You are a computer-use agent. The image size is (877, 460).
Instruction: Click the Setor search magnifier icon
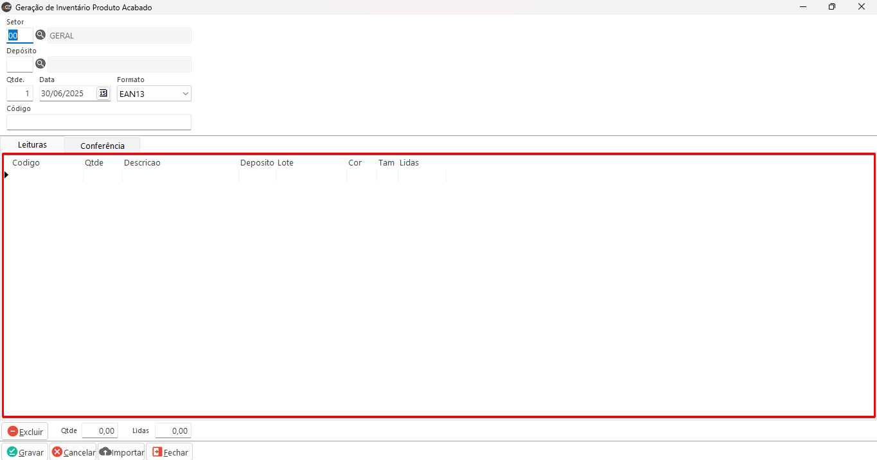coord(40,35)
